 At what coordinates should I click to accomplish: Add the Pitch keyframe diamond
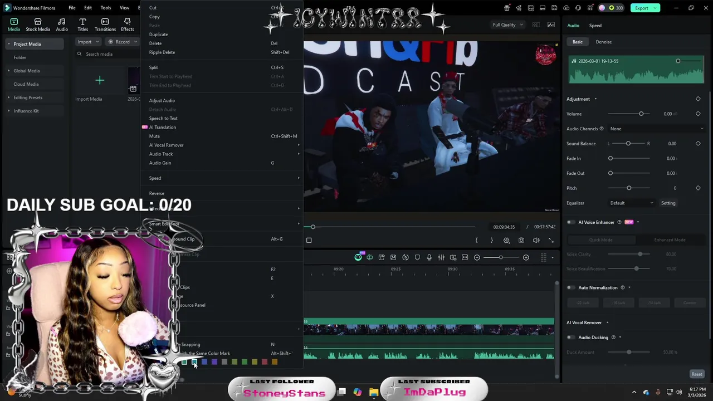click(x=698, y=188)
